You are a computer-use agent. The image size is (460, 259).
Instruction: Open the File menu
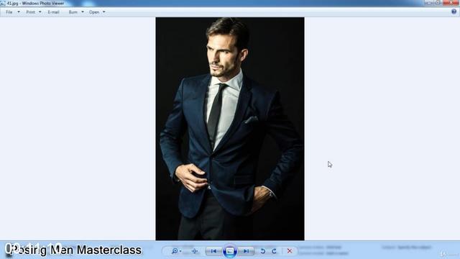(9, 12)
